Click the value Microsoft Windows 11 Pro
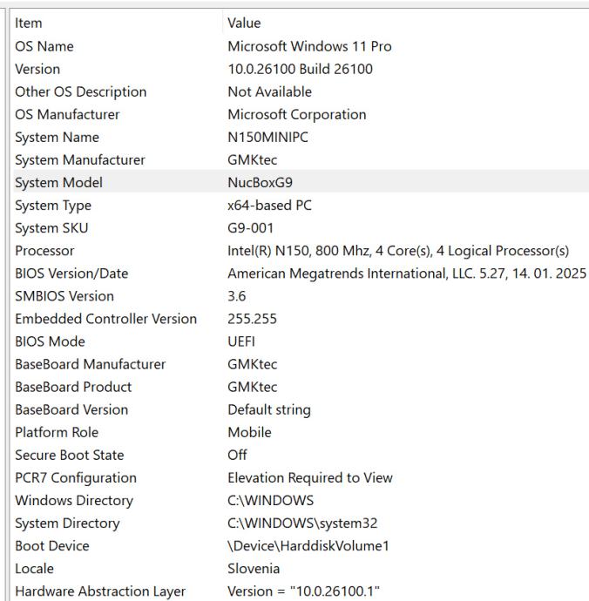The image size is (589, 601). coord(310,46)
